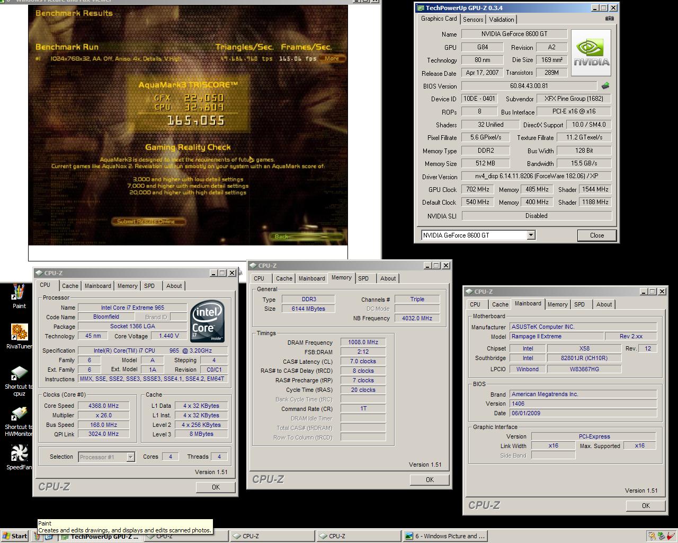Click the BIOS Version field 60.84.43.00.81

point(529,86)
